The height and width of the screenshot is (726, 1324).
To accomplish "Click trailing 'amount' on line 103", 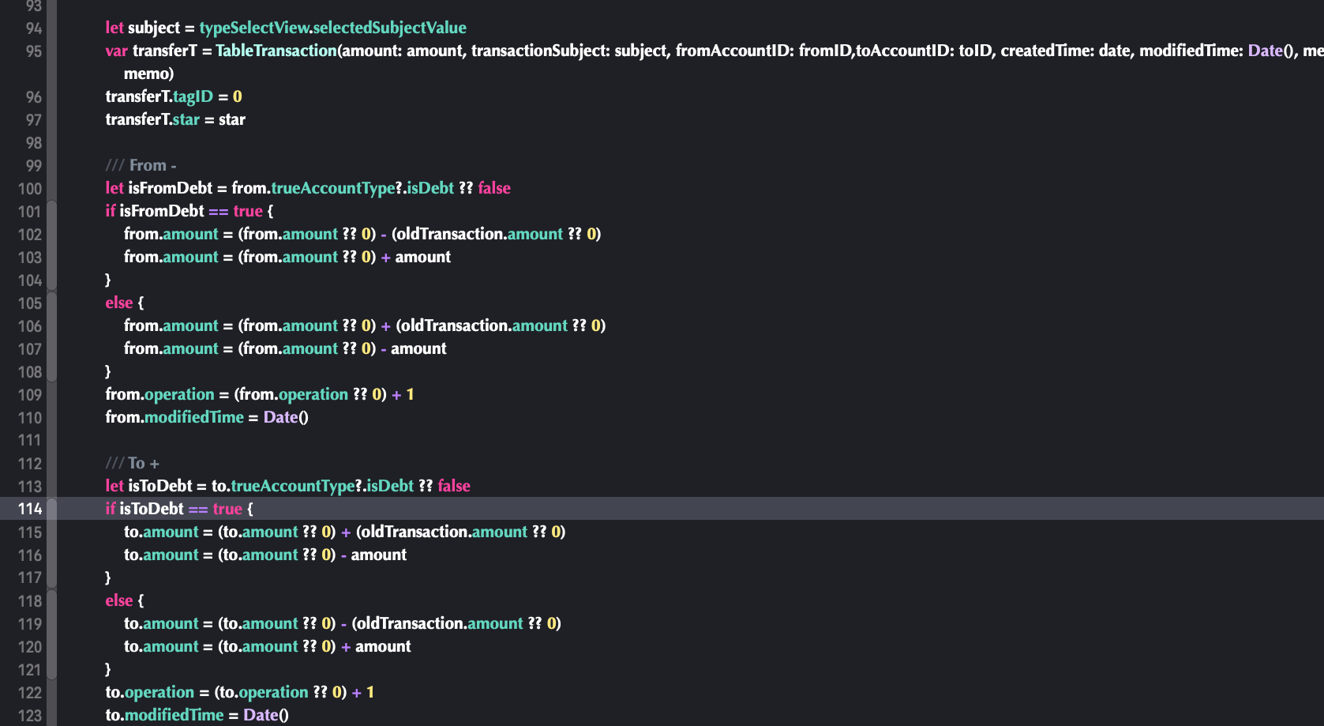I will click(423, 258).
